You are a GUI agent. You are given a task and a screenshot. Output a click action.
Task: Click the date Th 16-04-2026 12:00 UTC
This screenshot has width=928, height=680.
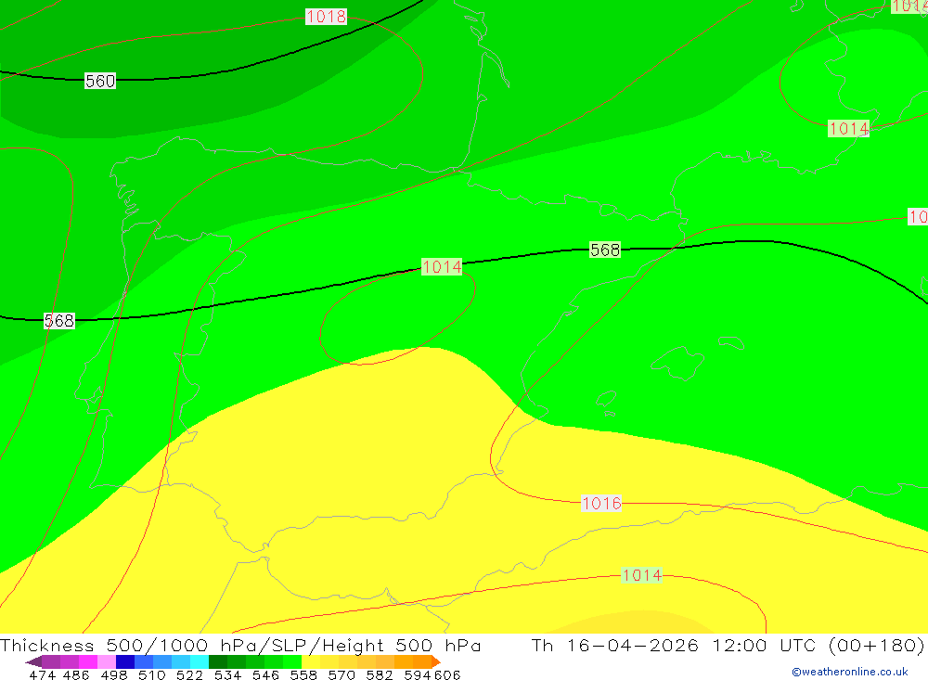click(x=674, y=645)
